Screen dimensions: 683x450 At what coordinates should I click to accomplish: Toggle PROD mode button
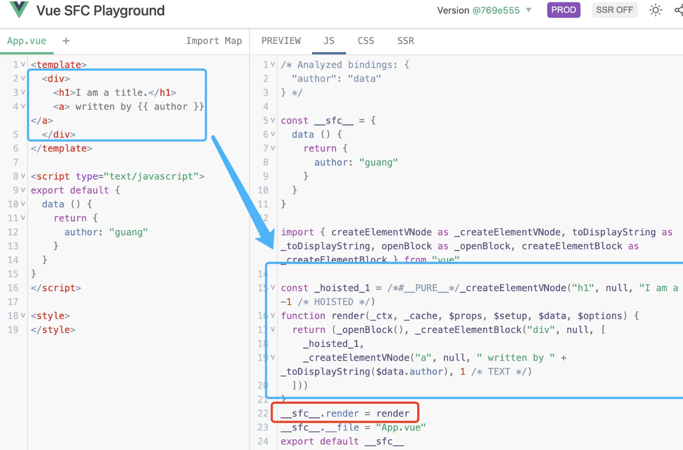(x=563, y=10)
